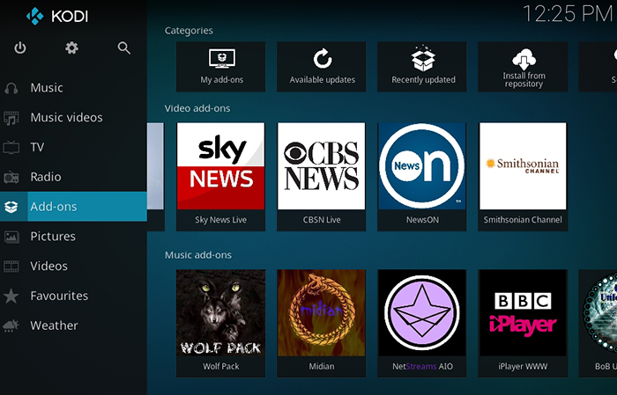
Task: Click the Wolf Pack caption text
Action: [x=220, y=366]
